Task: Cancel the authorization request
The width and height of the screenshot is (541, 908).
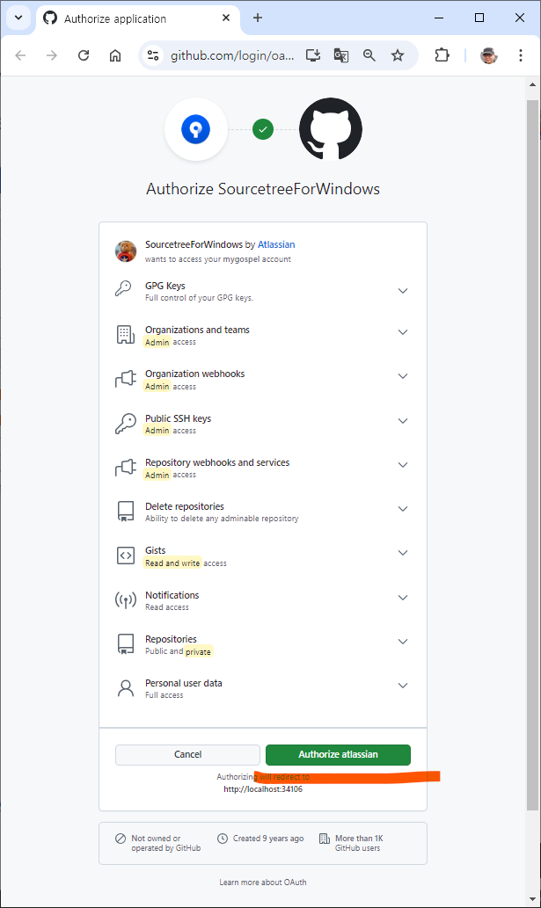Action: (x=187, y=754)
